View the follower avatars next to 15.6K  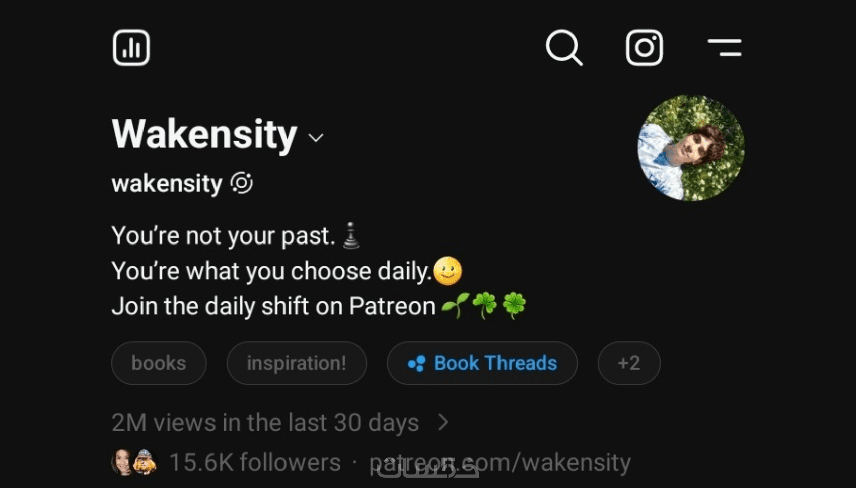tap(134, 462)
